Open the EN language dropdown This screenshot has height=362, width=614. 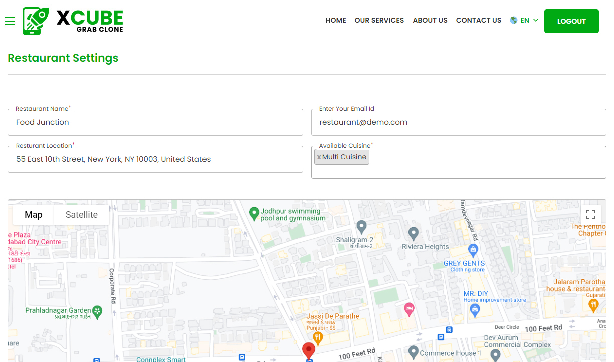pos(524,21)
